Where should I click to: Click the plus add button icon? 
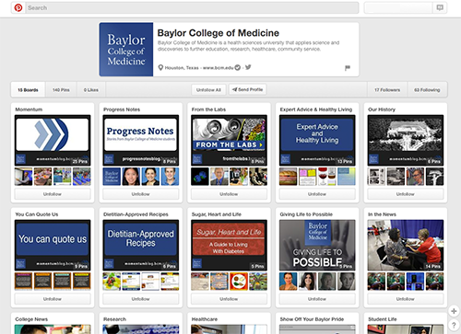(x=454, y=311)
